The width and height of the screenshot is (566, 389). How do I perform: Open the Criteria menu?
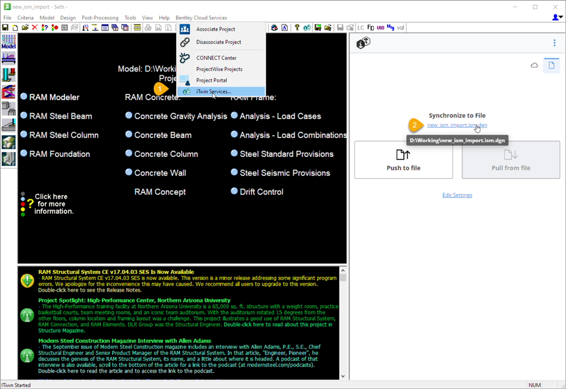point(25,18)
